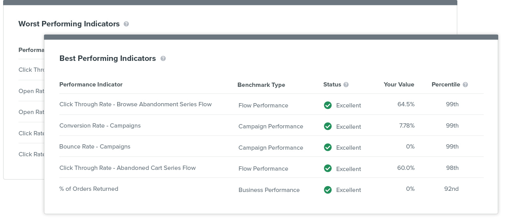Click the Business Performance benchmark type
506x223 pixels.
click(x=269, y=190)
